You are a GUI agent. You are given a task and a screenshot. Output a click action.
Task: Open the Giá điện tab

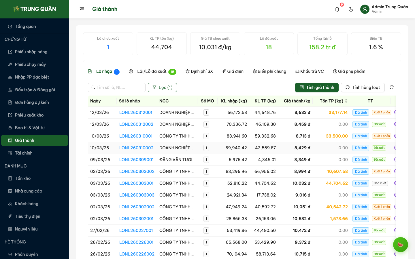tap(233, 71)
